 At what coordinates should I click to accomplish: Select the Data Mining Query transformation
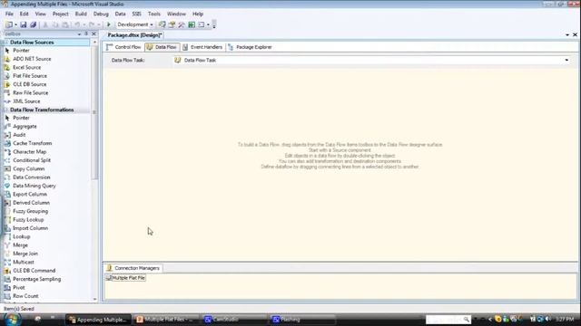[x=34, y=186]
